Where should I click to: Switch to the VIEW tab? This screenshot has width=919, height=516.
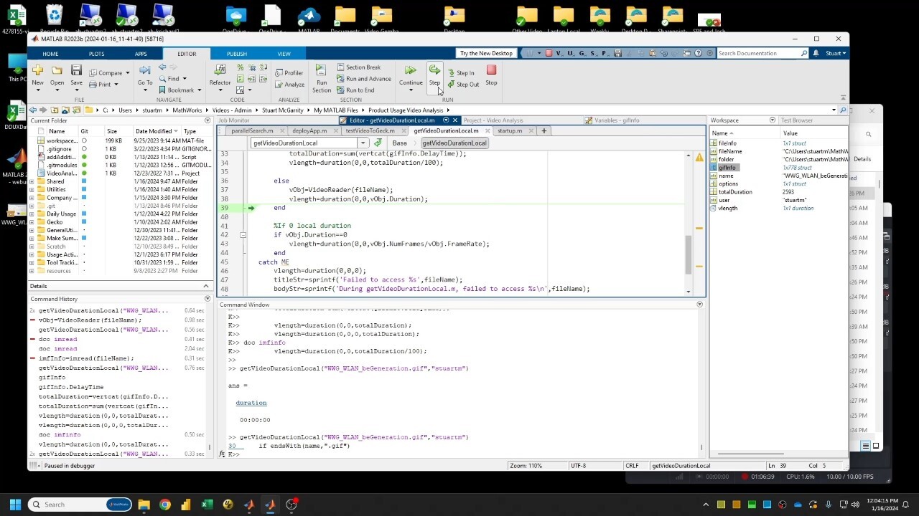tap(284, 54)
